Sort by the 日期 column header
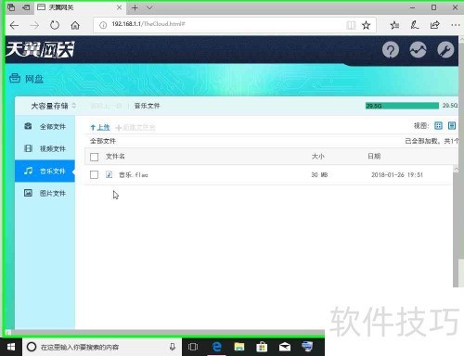The height and width of the screenshot is (356, 464). (x=374, y=157)
